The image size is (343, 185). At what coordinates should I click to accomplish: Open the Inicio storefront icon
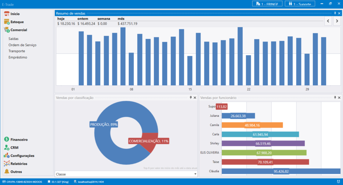click(x=6, y=14)
